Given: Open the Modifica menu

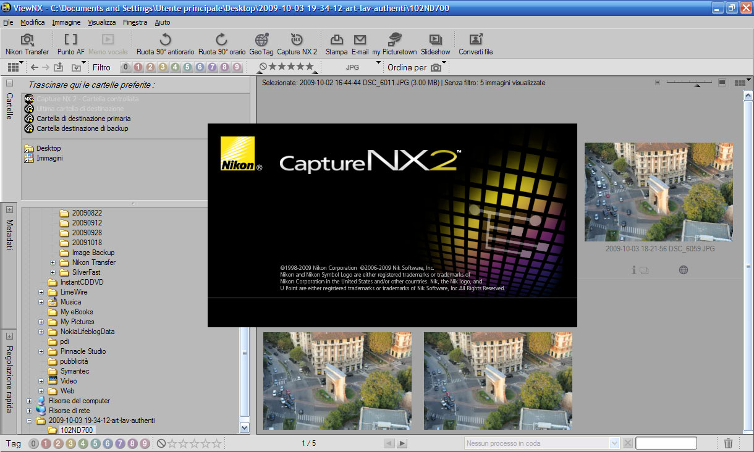Looking at the screenshot, I should pyautogui.click(x=33, y=22).
